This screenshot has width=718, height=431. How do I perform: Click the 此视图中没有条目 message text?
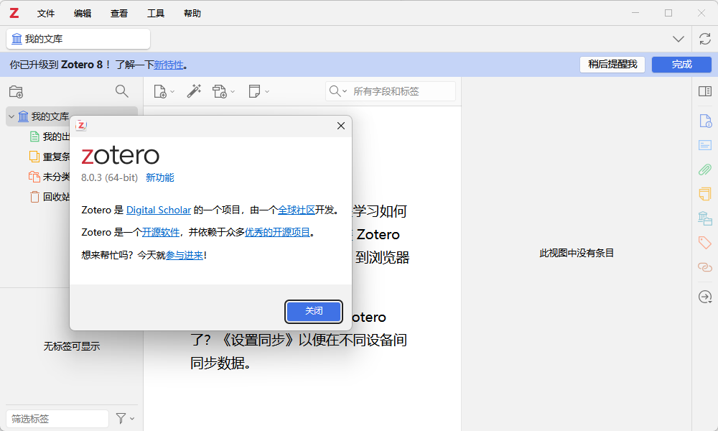click(577, 254)
